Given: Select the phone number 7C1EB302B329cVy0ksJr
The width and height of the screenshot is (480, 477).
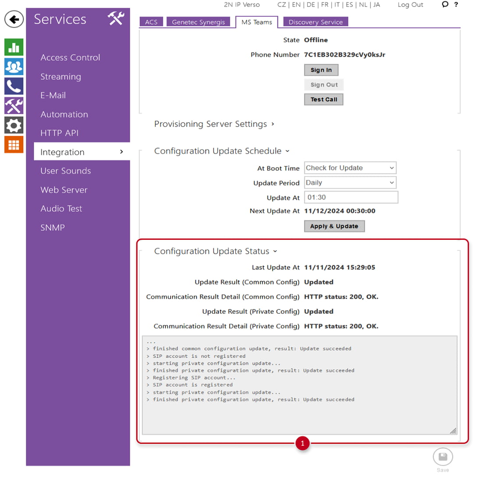Looking at the screenshot, I should coord(345,54).
